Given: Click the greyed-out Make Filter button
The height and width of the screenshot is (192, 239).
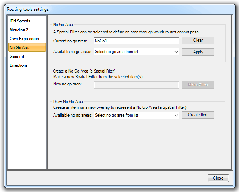Looking at the screenshot, I should point(198,85).
